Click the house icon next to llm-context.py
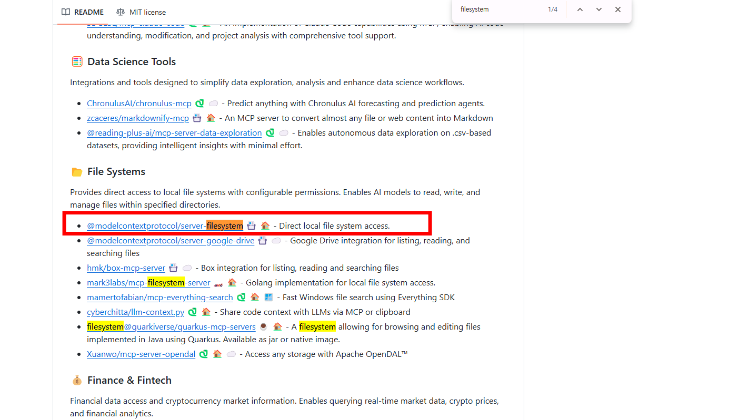Viewport: 729px width, 420px height. coord(206,312)
